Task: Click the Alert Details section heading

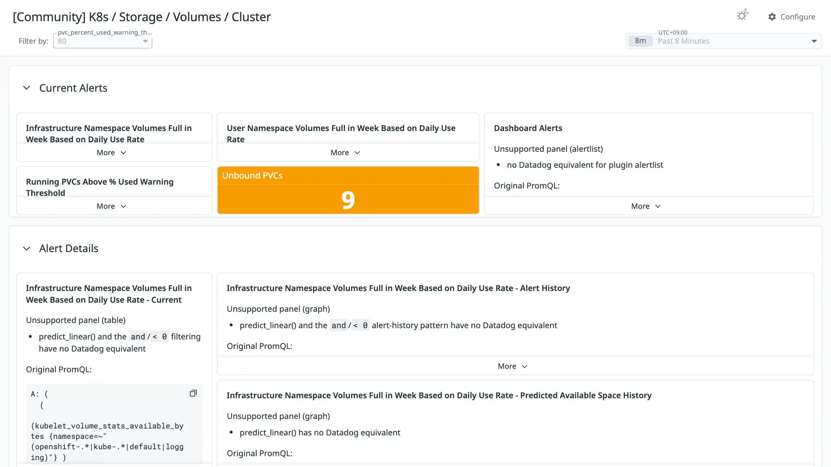Action: 69,249
